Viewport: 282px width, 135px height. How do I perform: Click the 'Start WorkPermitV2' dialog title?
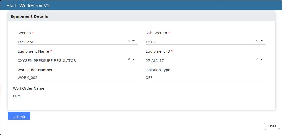click(x=28, y=6)
